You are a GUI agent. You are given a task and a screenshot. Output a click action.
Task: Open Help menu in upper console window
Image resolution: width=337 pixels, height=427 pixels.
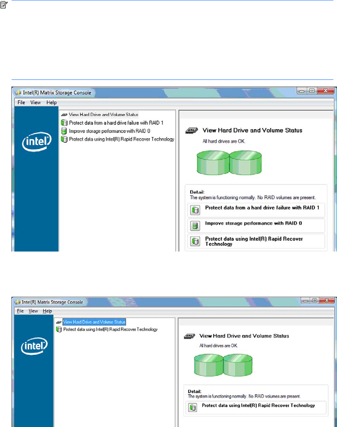52,102
